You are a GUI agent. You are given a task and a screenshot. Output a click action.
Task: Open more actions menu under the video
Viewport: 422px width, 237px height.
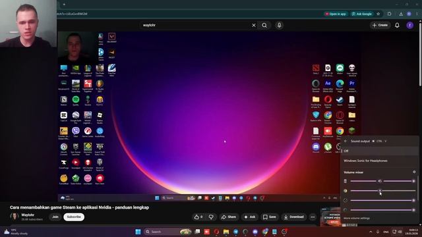(x=313, y=217)
